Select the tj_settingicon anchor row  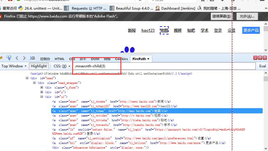(x=132, y=138)
